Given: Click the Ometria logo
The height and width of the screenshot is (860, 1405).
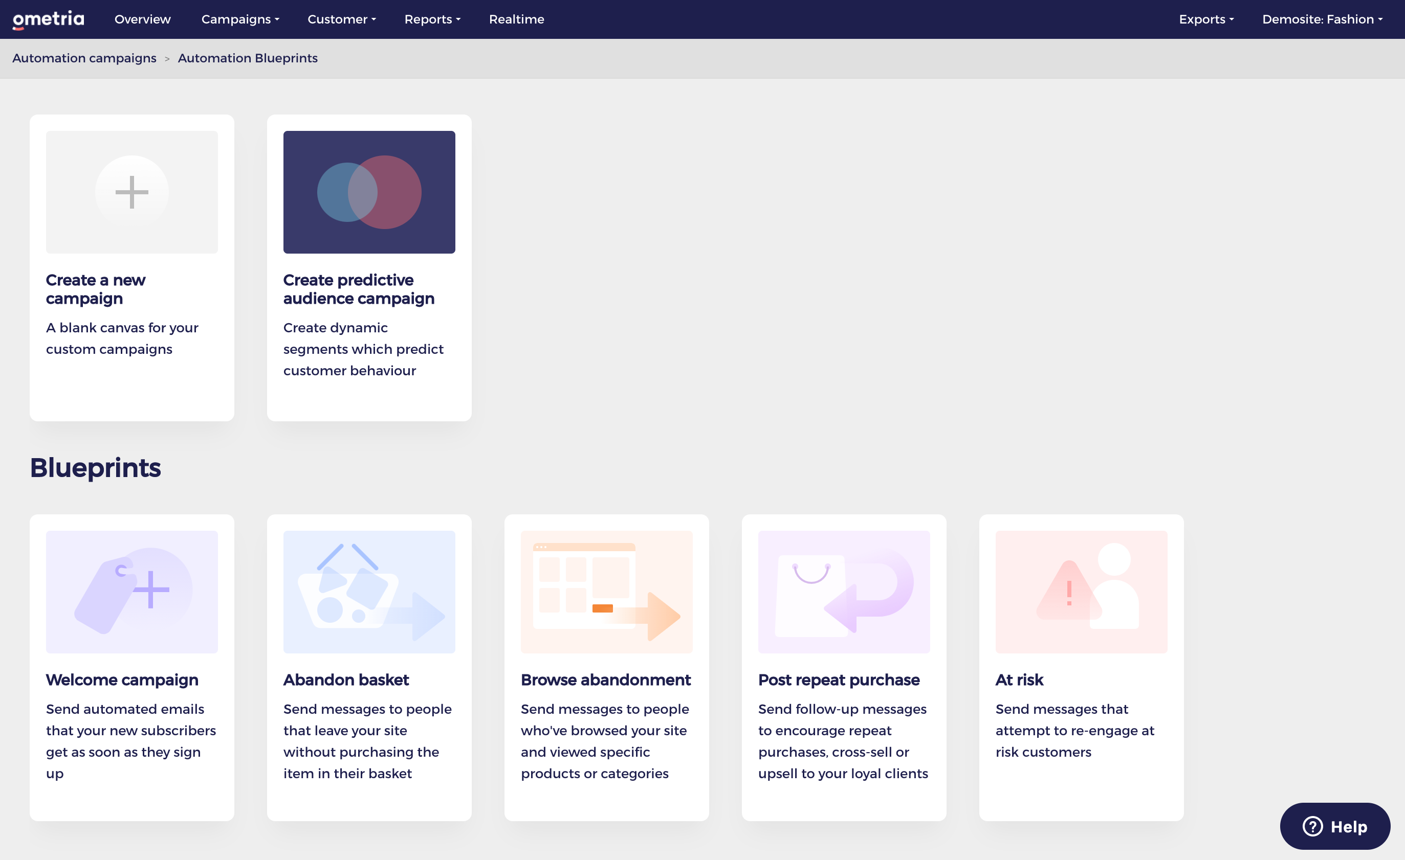Looking at the screenshot, I should click(x=49, y=19).
